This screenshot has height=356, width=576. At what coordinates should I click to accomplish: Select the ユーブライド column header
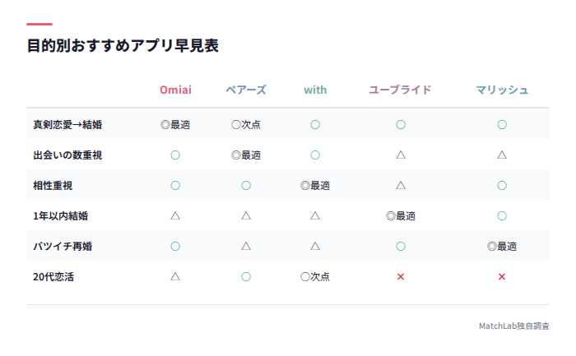click(x=400, y=90)
